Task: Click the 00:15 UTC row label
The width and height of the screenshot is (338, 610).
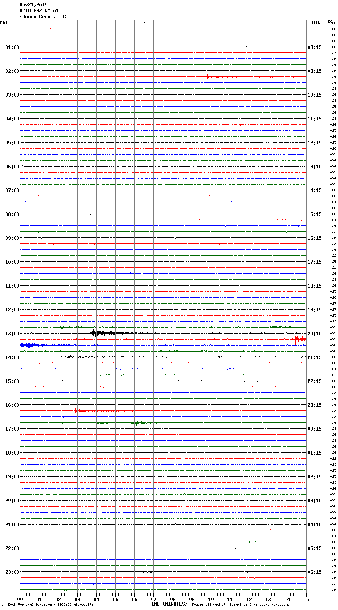Action: 315,429
